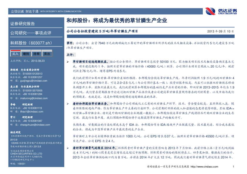247x174 pixels.
Task: Click the first bullet arrow before 草甘膦项目创造超额收益
Action: (x=68, y=62)
